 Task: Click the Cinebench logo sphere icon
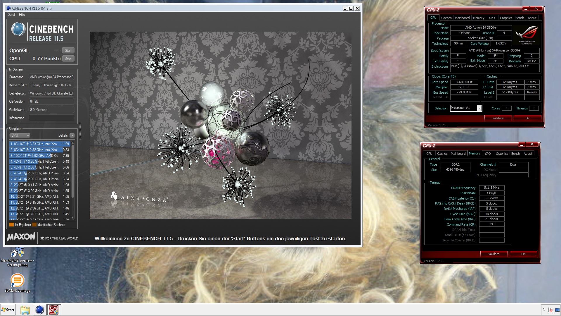(x=18, y=30)
